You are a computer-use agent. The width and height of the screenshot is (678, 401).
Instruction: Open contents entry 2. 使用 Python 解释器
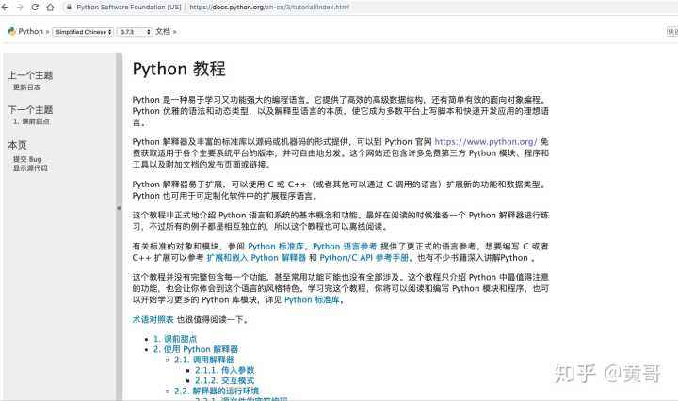[196, 349]
